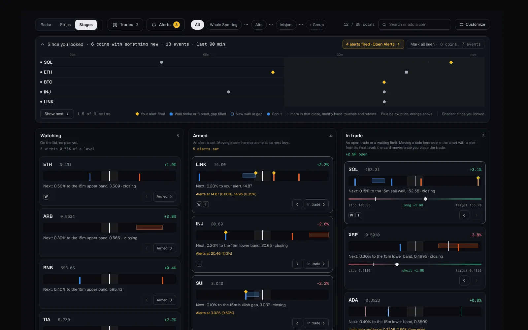The height and width of the screenshot is (330, 528).
Task: Click the I badge on the INJ card
Action: point(199,264)
